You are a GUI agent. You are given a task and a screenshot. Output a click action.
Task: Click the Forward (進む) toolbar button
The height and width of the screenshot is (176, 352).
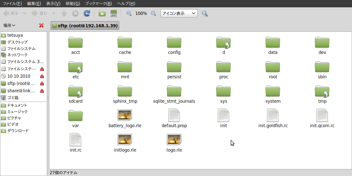[39, 13]
